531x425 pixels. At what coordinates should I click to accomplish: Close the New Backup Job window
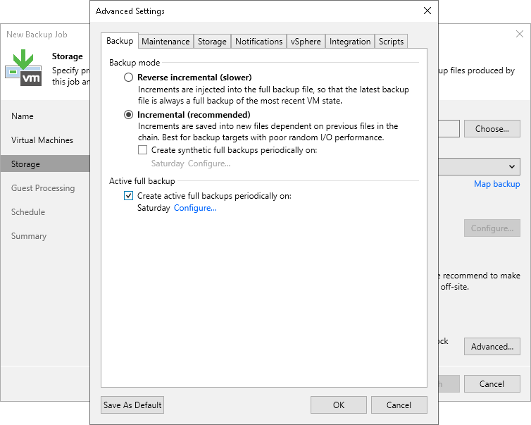coord(520,34)
